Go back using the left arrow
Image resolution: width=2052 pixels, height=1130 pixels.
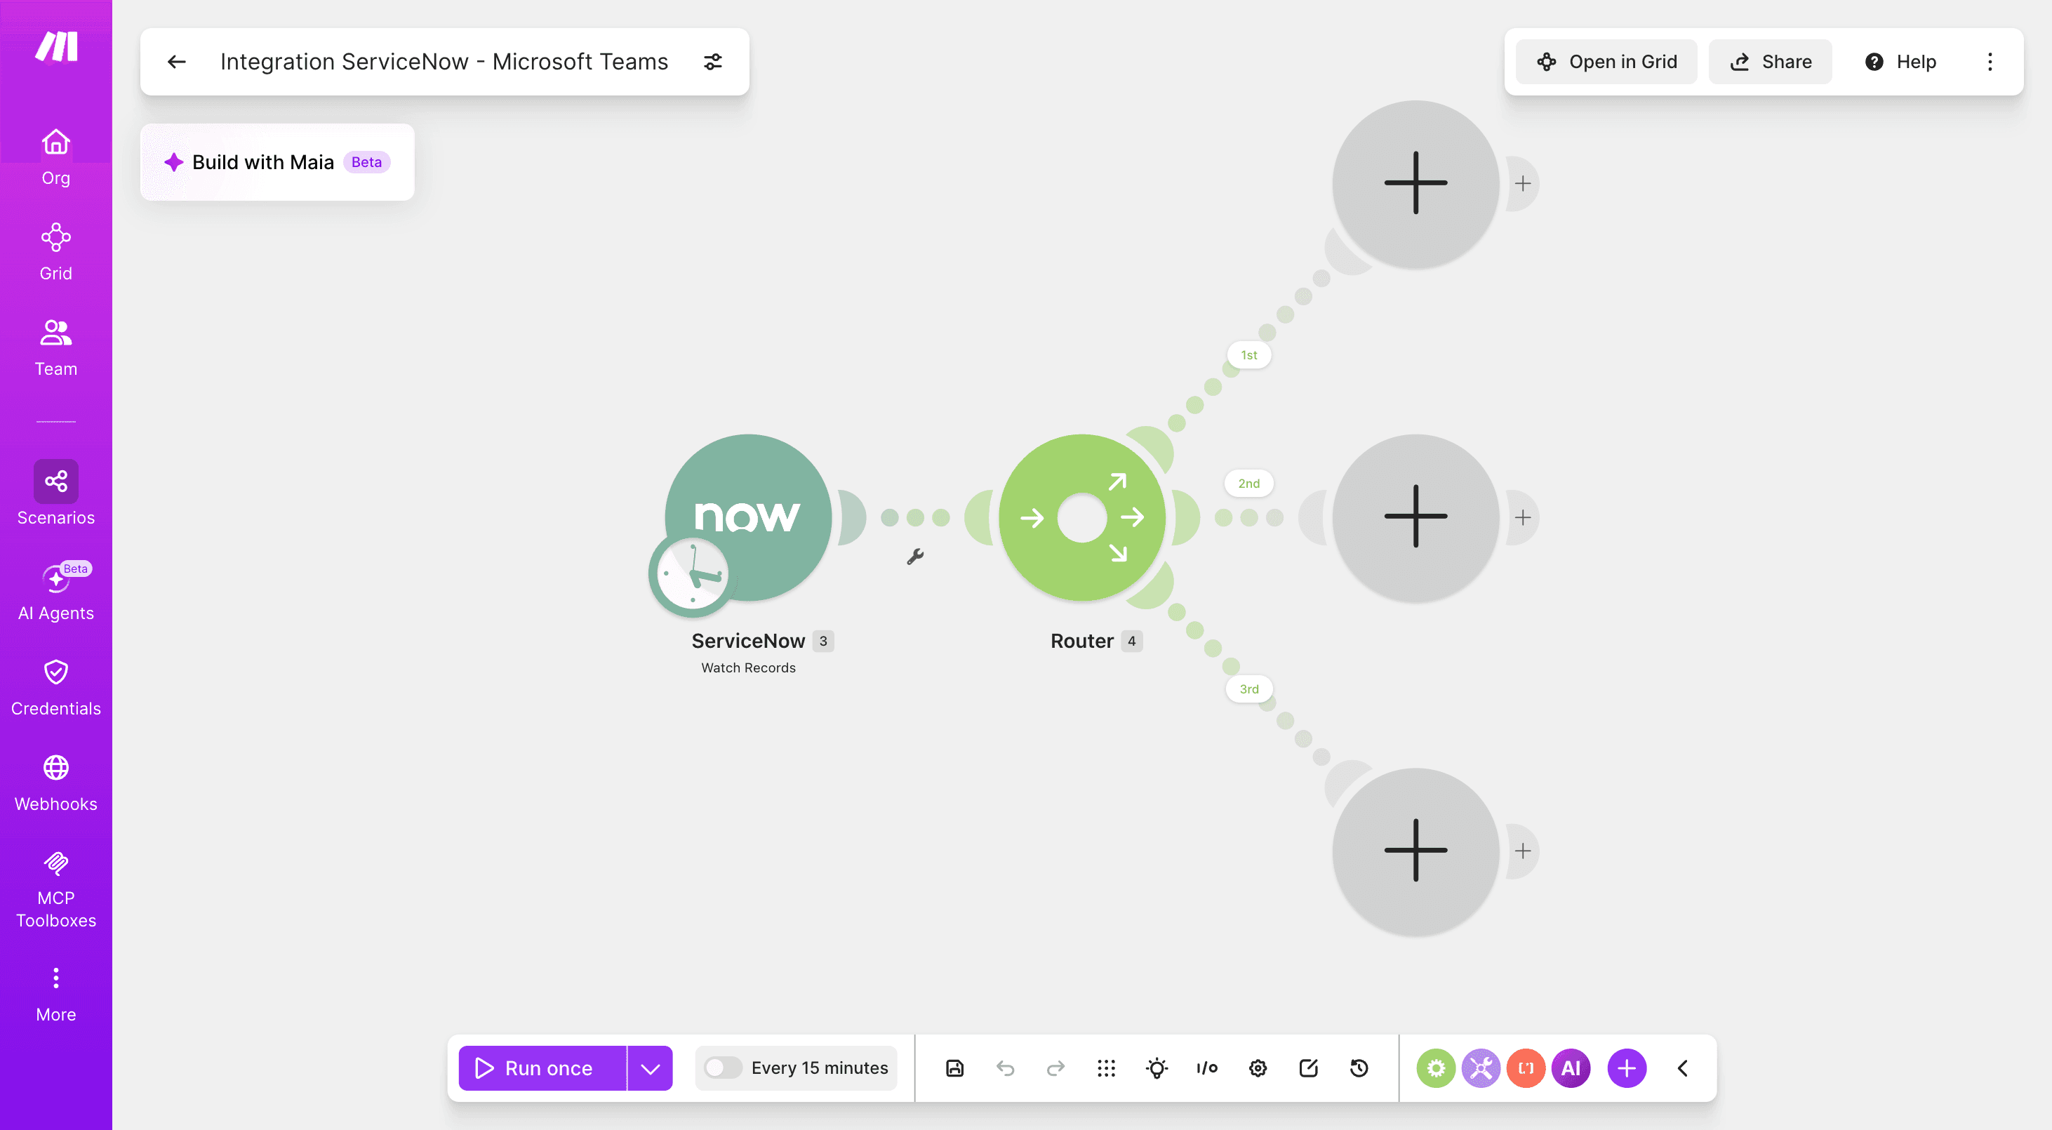click(x=177, y=61)
